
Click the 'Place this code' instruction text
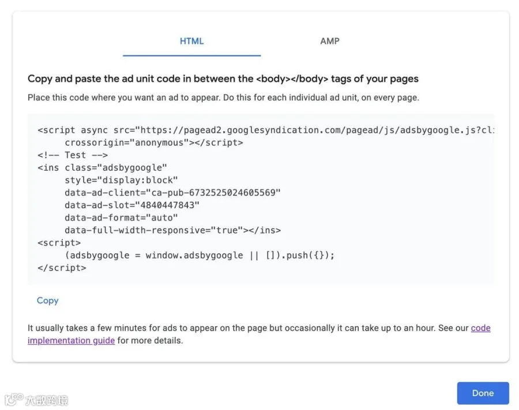pyautogui.click(x=223, y=97)
